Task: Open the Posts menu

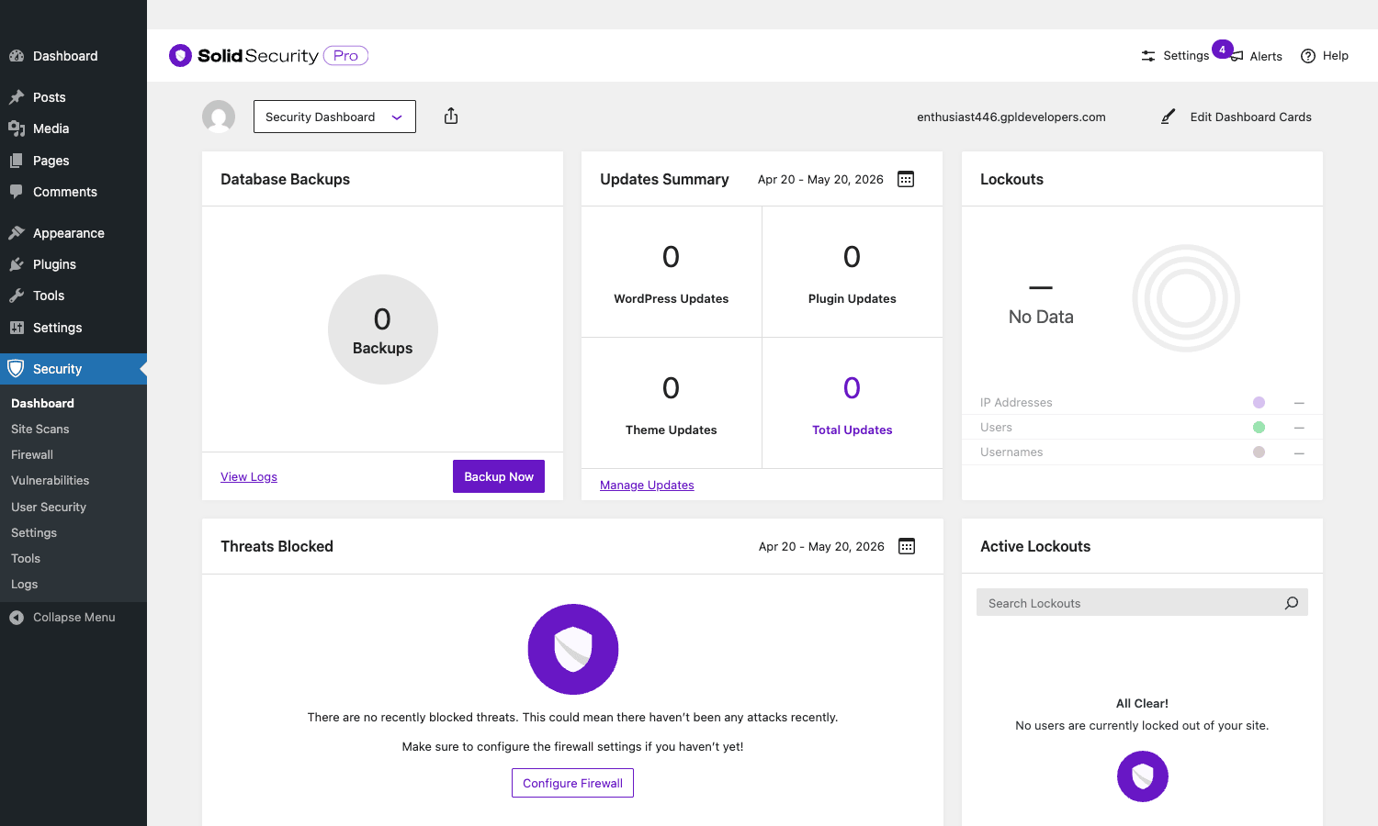Action: (73, 97)
